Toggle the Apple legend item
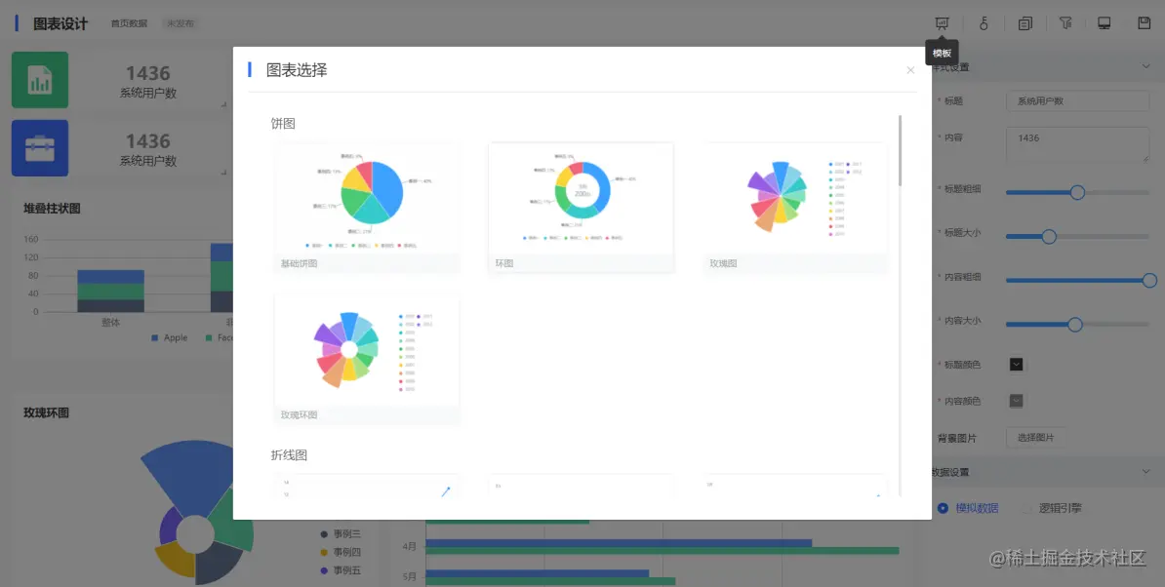 (170, 337)
